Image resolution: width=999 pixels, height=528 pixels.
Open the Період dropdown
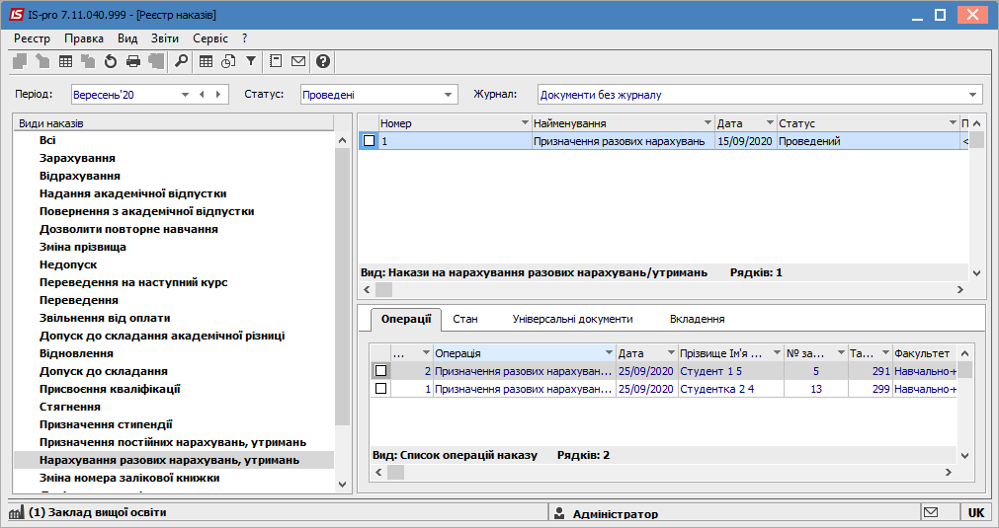click(185, 95)
